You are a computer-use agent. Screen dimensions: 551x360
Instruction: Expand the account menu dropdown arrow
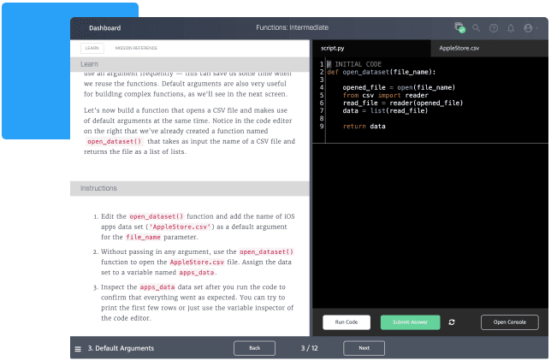pyautogui.click(x=537, y=28)
